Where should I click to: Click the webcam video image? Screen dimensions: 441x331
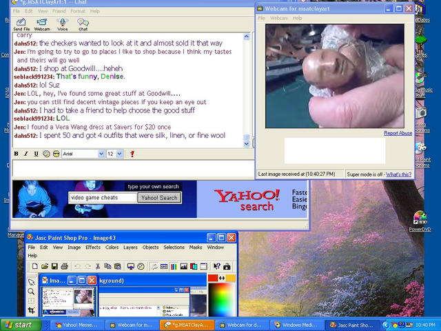[x=335, y=76]
